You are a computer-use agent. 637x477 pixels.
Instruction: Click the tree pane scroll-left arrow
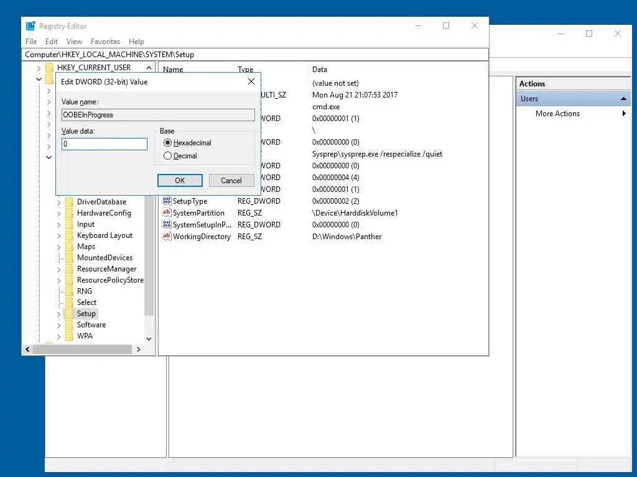(x=27, y=349)
